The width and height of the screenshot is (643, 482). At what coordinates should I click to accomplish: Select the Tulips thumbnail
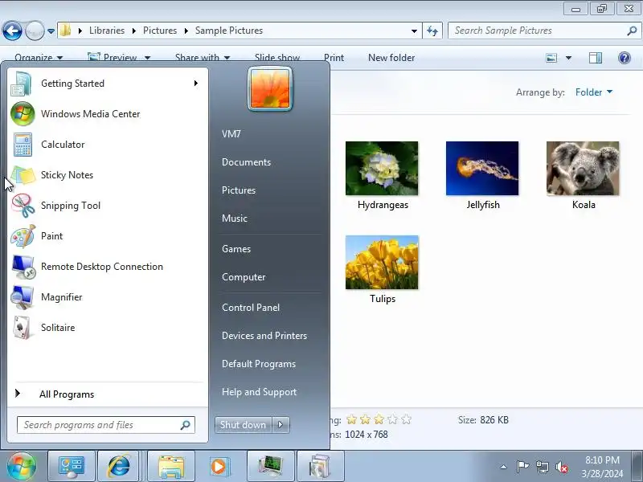point(383,263)
